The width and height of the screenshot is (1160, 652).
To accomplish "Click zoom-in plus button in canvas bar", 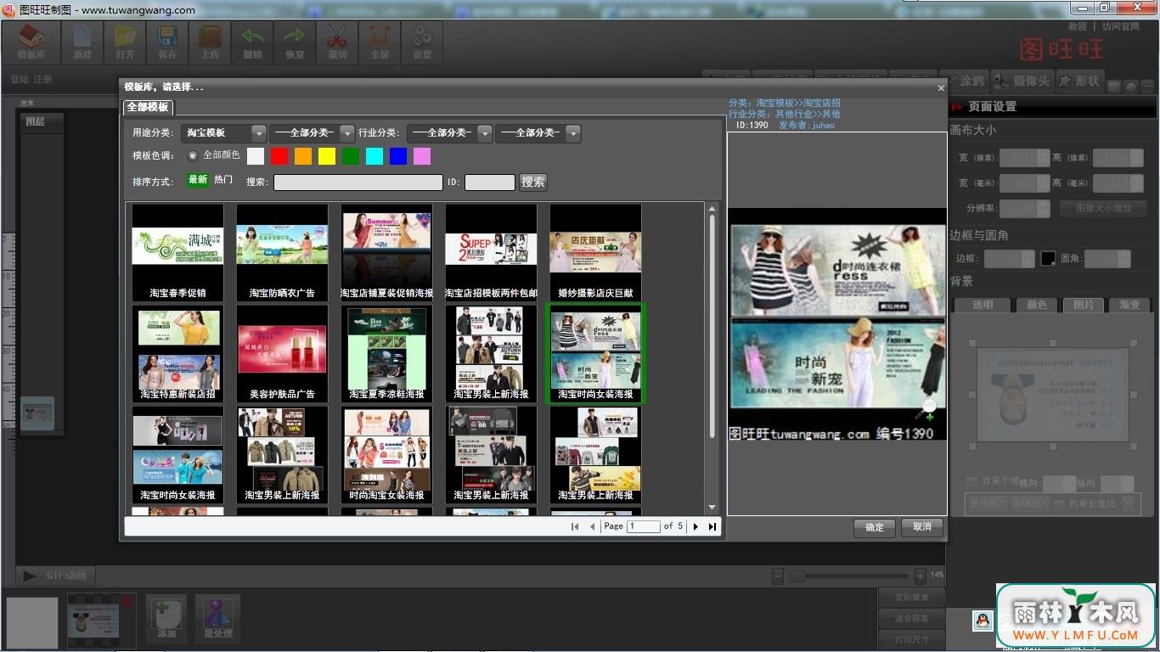I will 920,576.
